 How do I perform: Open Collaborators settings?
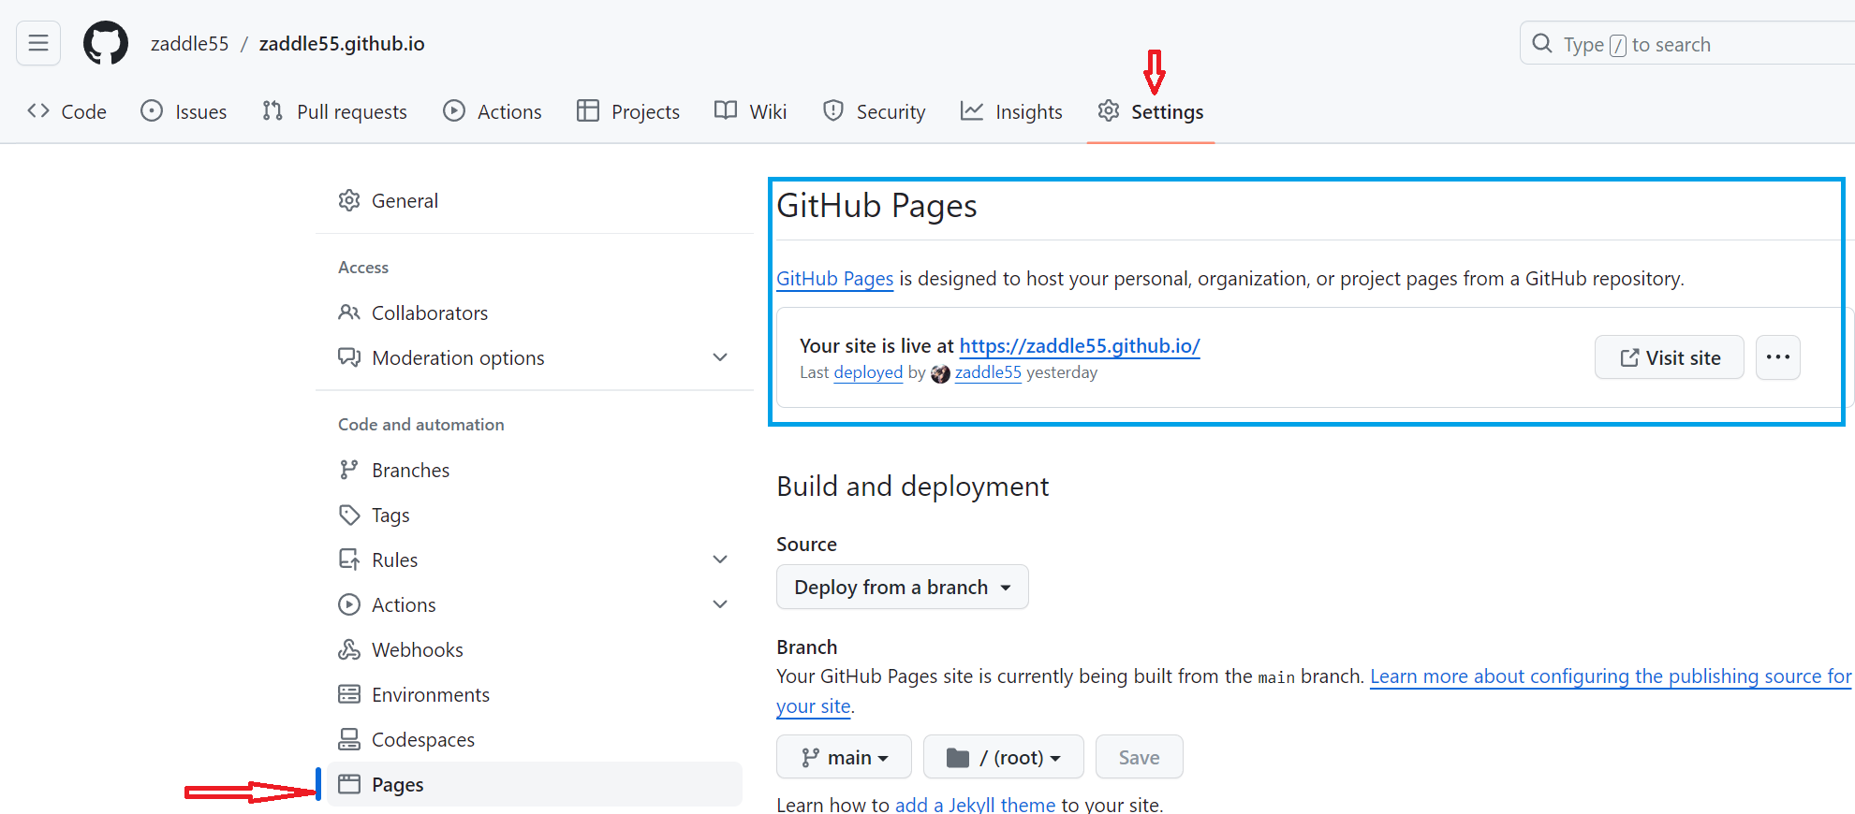(535, 313)
